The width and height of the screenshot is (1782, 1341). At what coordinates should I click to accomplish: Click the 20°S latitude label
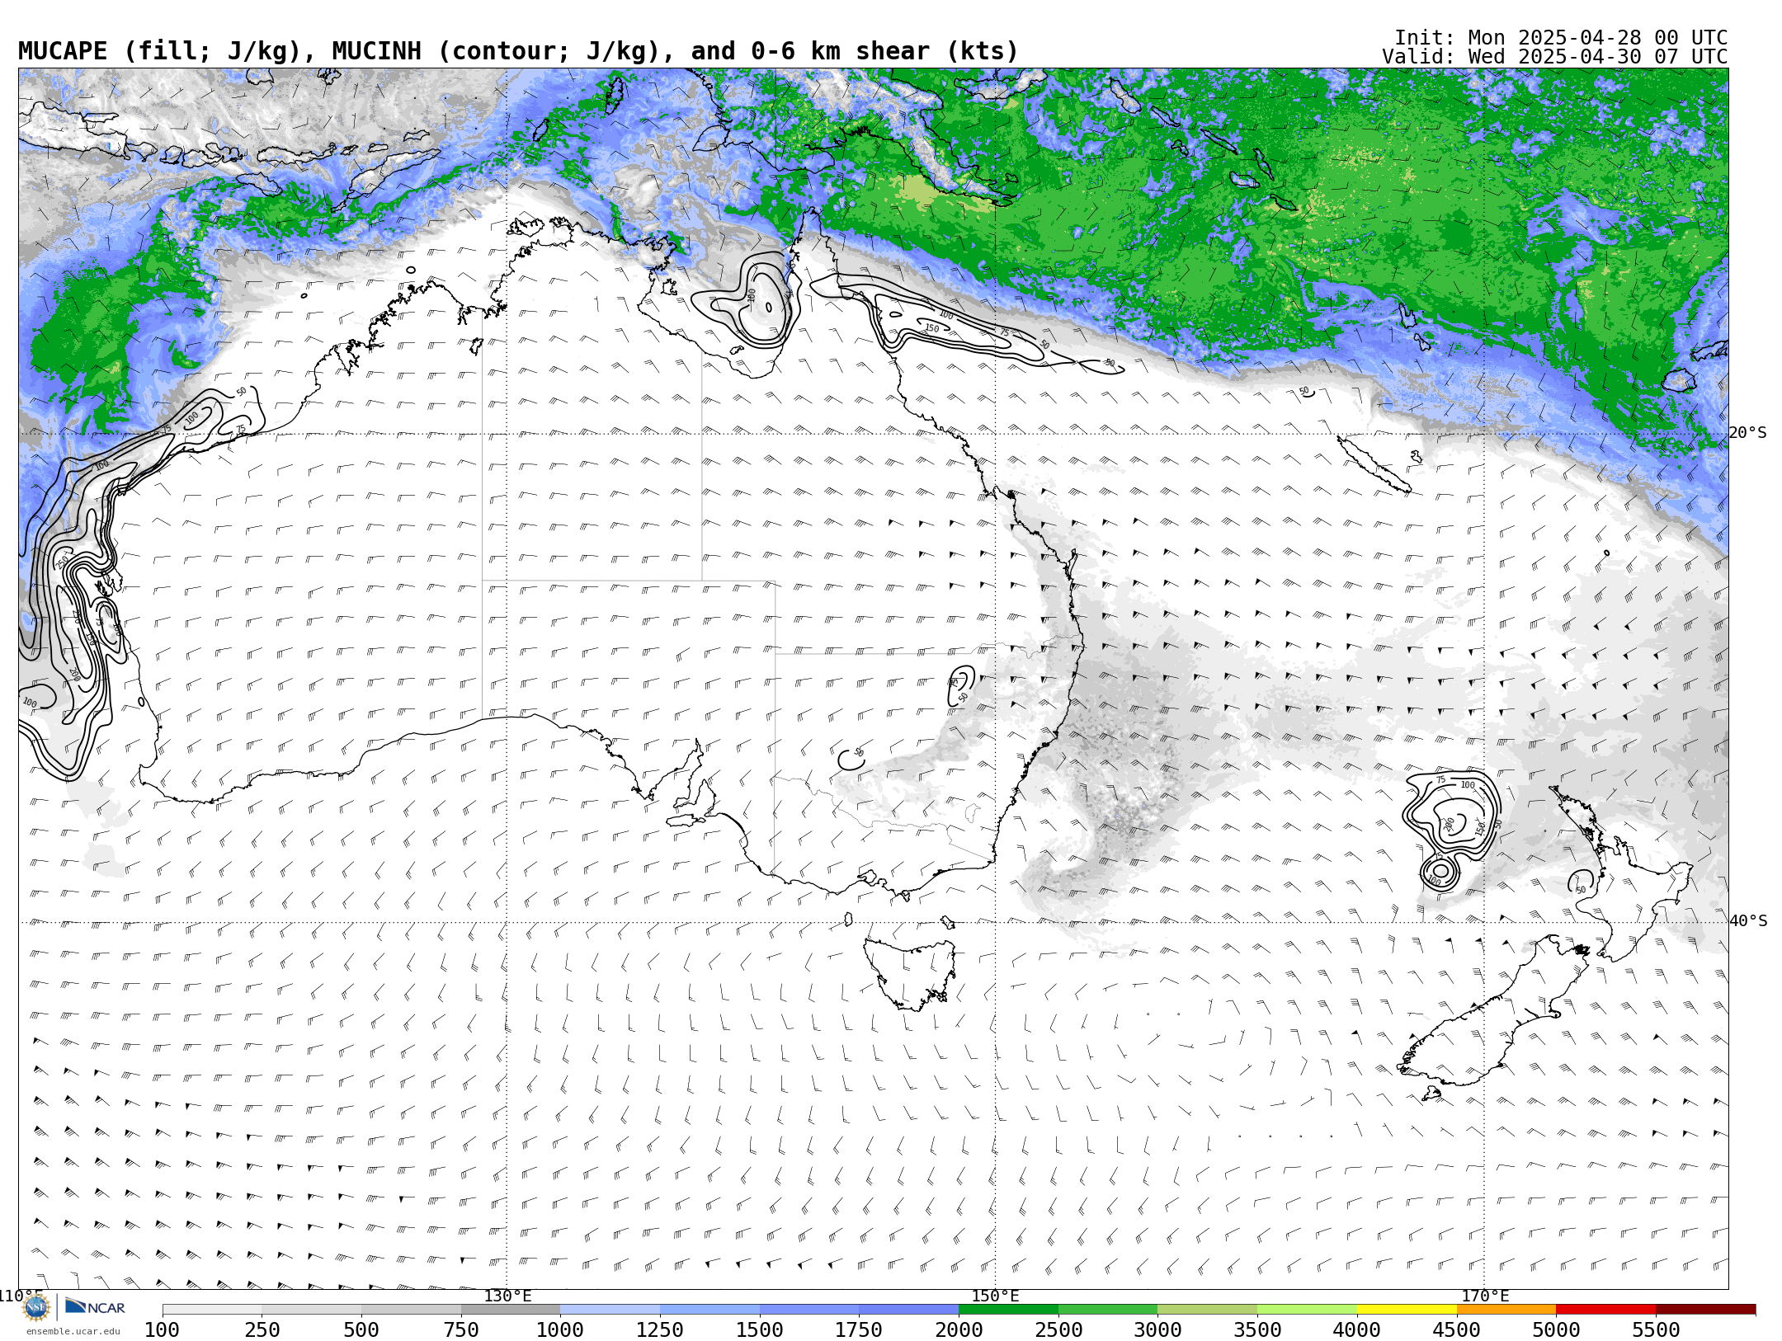pyautogui.click(x=1748, y=433)
